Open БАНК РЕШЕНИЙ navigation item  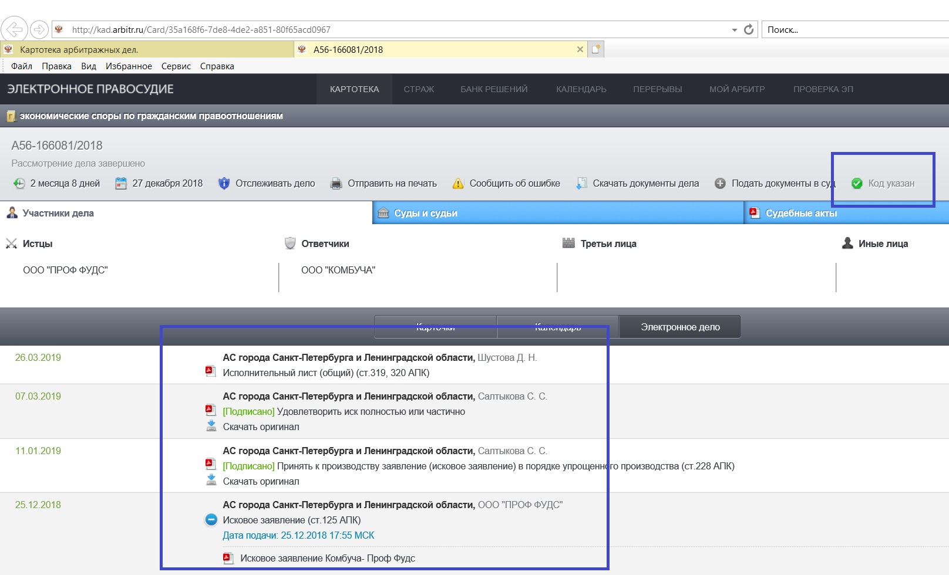pyautogui.click(x=494, y=89)
